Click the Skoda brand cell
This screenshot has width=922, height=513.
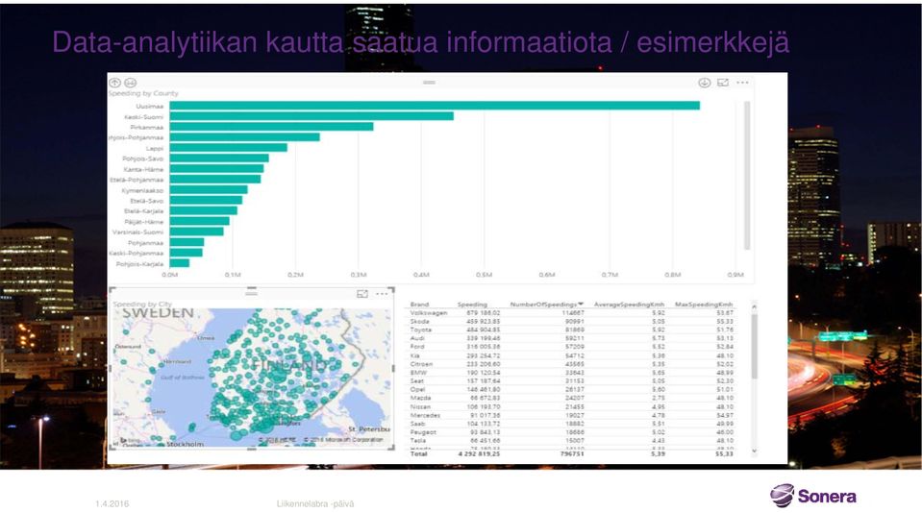tap(420, 322)
